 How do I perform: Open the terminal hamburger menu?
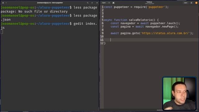92,3
